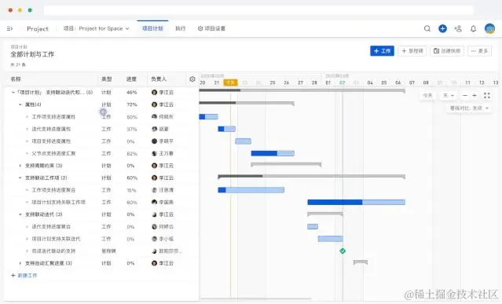Open the search magnifier in top bar

pos(427,28)
